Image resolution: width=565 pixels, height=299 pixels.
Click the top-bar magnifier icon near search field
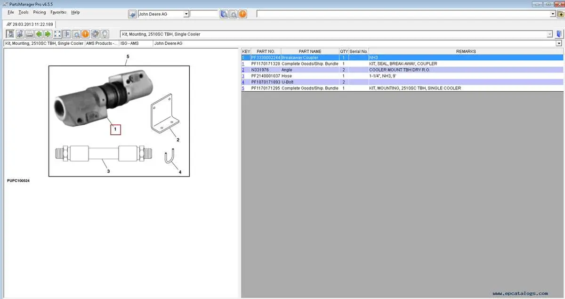pyautogui.click(x=233, y=14)
